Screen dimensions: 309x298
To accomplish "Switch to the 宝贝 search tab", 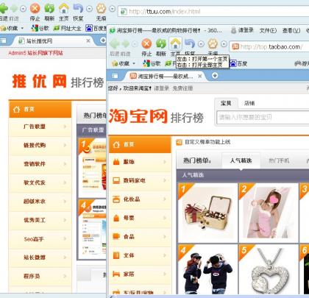I will click(226, 103).
